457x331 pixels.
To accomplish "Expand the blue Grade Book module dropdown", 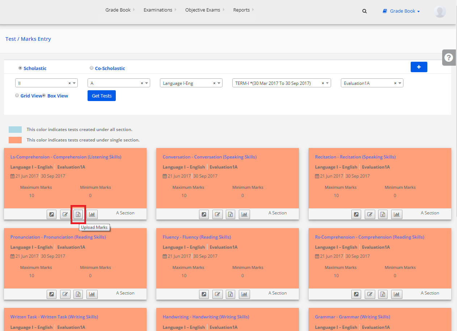I will tap(401, 11).
